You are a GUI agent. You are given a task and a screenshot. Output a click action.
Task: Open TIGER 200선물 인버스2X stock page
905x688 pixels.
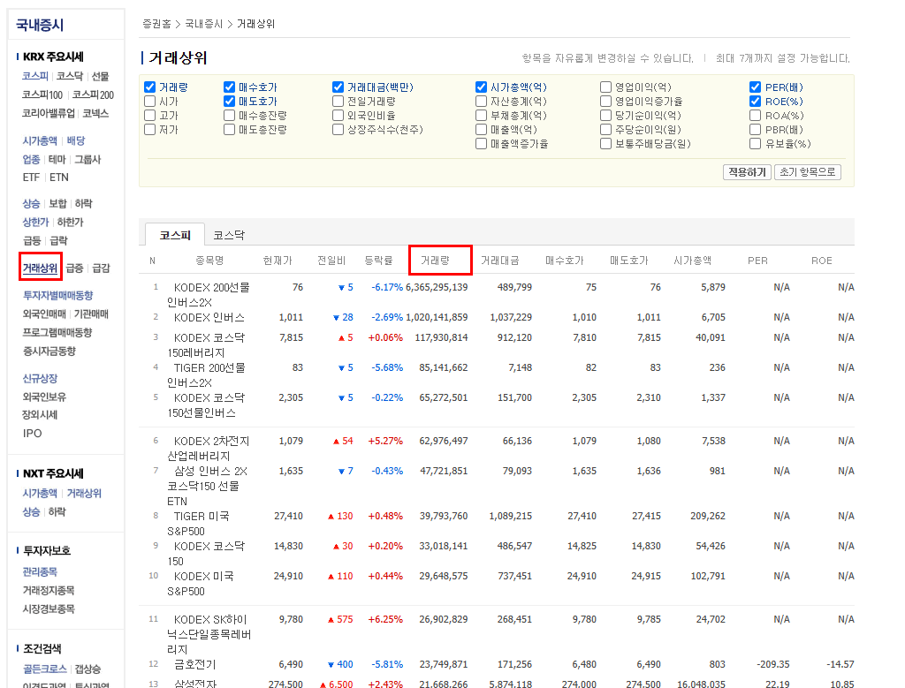point(206,375)
